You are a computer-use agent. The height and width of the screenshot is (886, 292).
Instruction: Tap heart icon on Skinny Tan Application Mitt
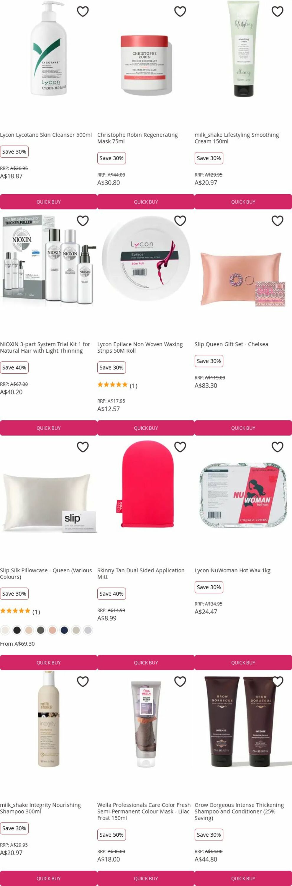[x=180, y=447]
